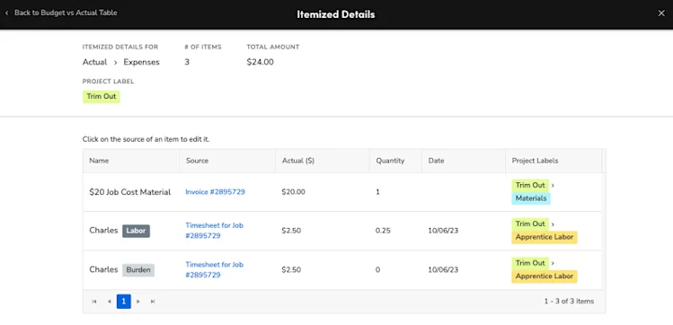Click chevron after Trim Out in Materials row
The height and width of the screenshot is (325, 673).
[x=553, y=186]
